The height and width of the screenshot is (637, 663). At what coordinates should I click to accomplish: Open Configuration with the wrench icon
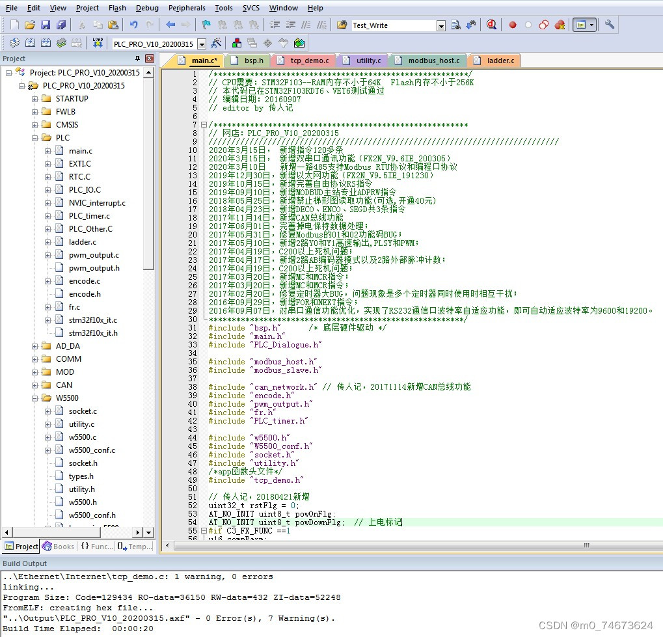pyautogui.click(x=609, y=25)
